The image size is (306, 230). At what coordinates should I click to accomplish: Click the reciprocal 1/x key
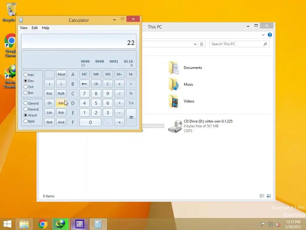131,103
